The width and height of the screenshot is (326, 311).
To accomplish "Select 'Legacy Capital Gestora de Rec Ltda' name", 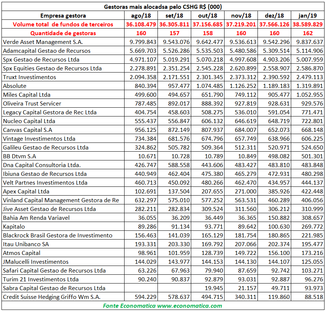I will tap(50, 112).
